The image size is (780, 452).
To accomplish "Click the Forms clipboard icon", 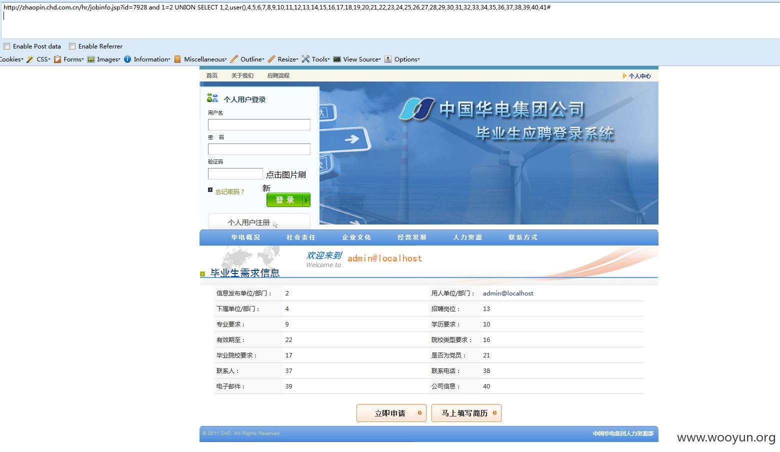I will (57, 59).
